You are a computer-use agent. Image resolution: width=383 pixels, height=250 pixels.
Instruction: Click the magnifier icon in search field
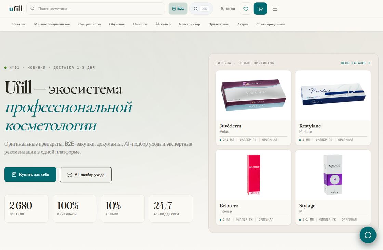(32, 9)
